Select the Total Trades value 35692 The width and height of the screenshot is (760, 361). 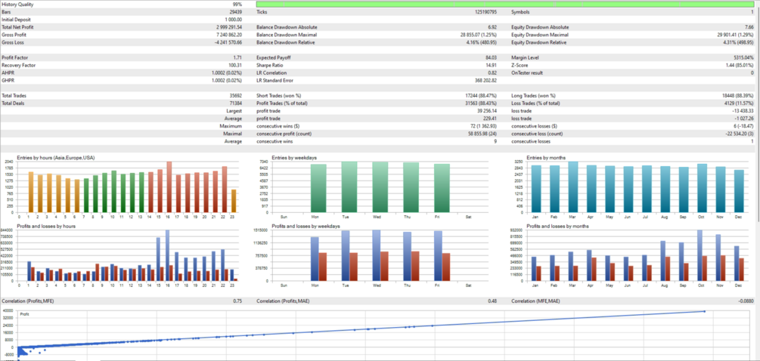coord(235,95)
